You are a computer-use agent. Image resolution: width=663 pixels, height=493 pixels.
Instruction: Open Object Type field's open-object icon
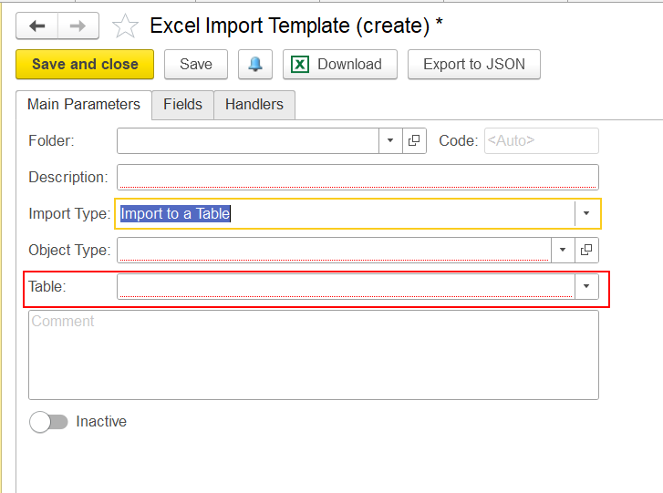pyautogui.click(x=586, y=250)
